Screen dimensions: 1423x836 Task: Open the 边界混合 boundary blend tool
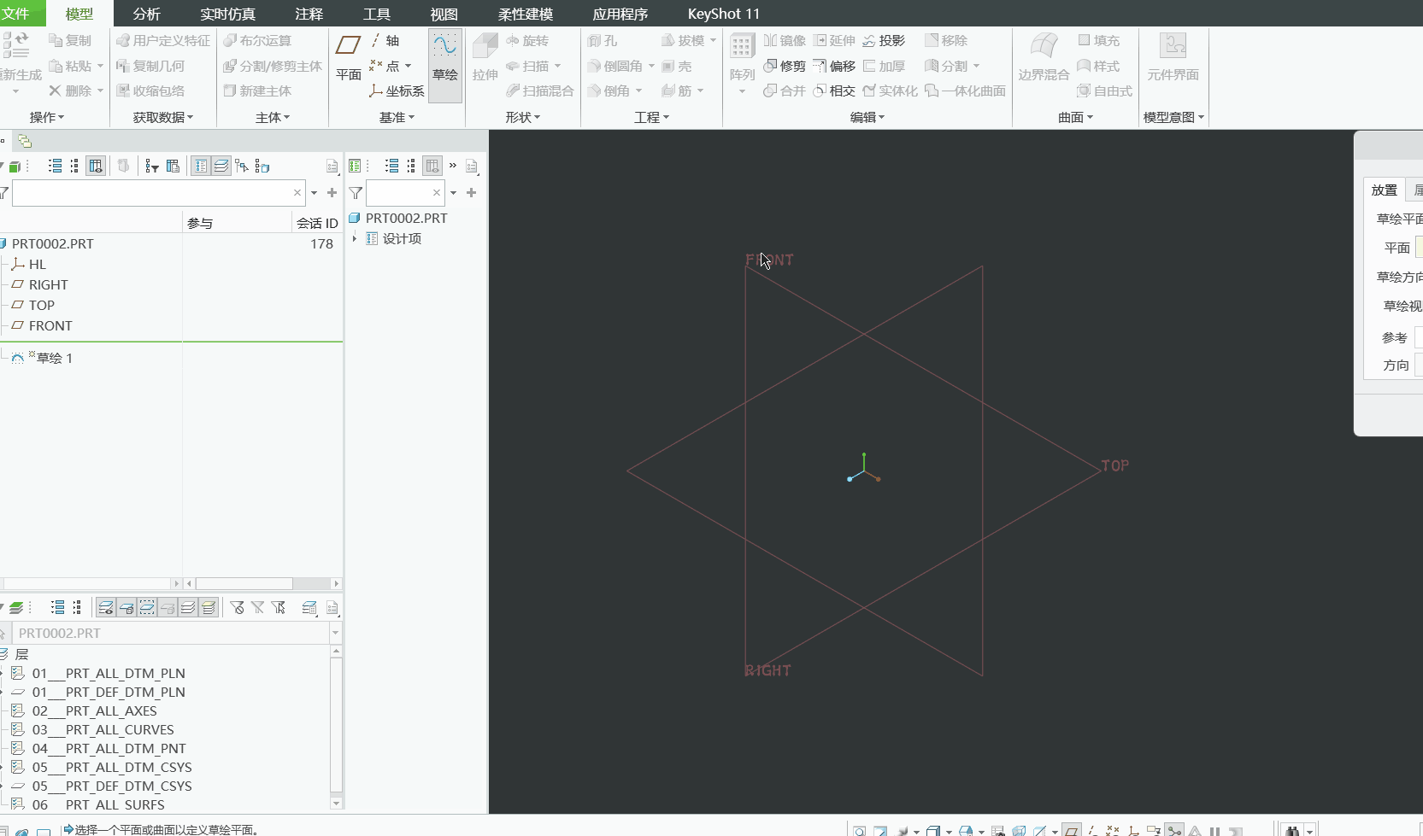(x=1044, y=57)
